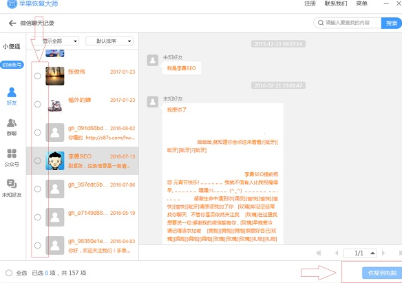The image size is (402, 283).
Task: Click 李勇SEO cartoon avatar
Action: [55, 160]
